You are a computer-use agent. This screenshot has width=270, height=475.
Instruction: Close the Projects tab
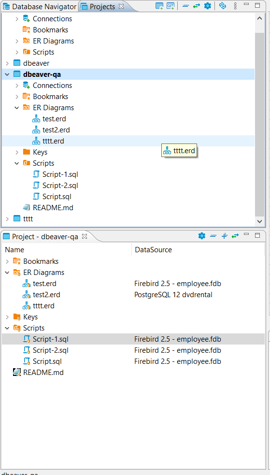click(x=121, y=6)
